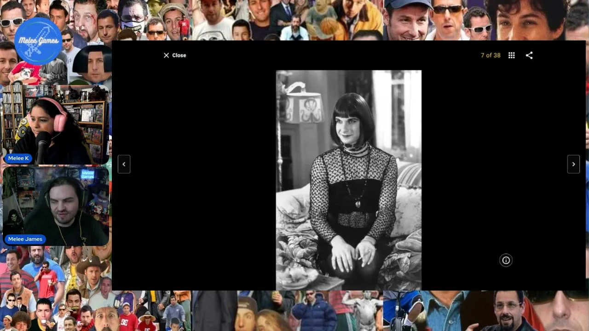Advance to the next photo
The image size is (589, 331).
click(573, 164)
